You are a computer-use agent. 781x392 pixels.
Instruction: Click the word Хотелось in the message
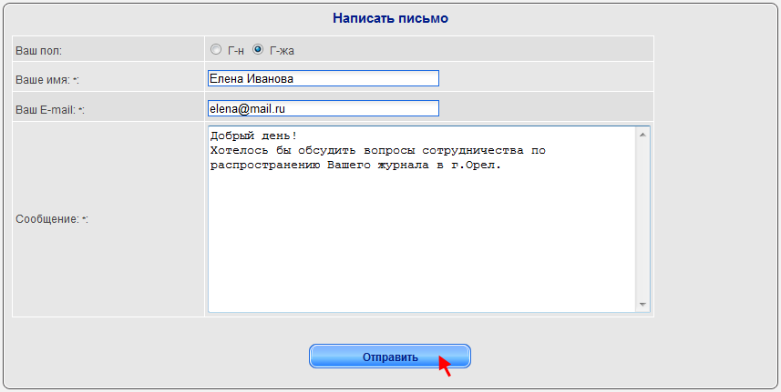pos(239,151)
